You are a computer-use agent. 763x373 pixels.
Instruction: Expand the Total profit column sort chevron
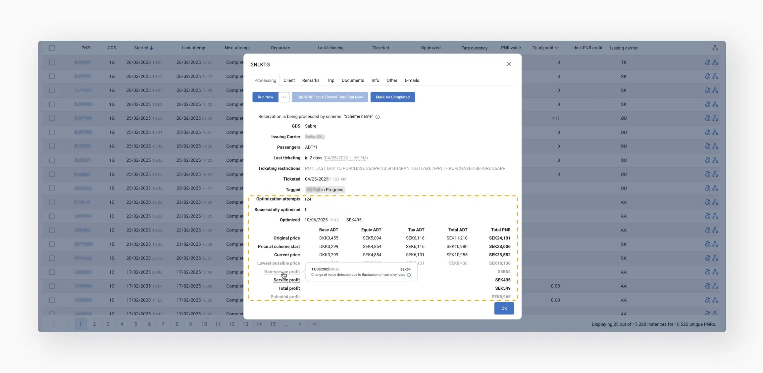click(557, 48)
